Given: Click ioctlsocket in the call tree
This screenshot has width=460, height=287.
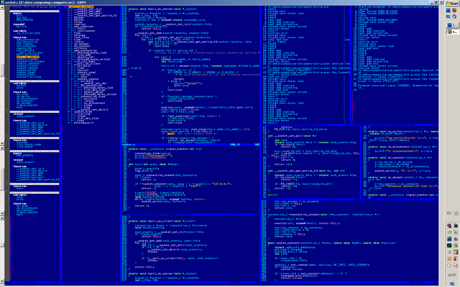Looking at the screenshot, I should coord(86,31).
